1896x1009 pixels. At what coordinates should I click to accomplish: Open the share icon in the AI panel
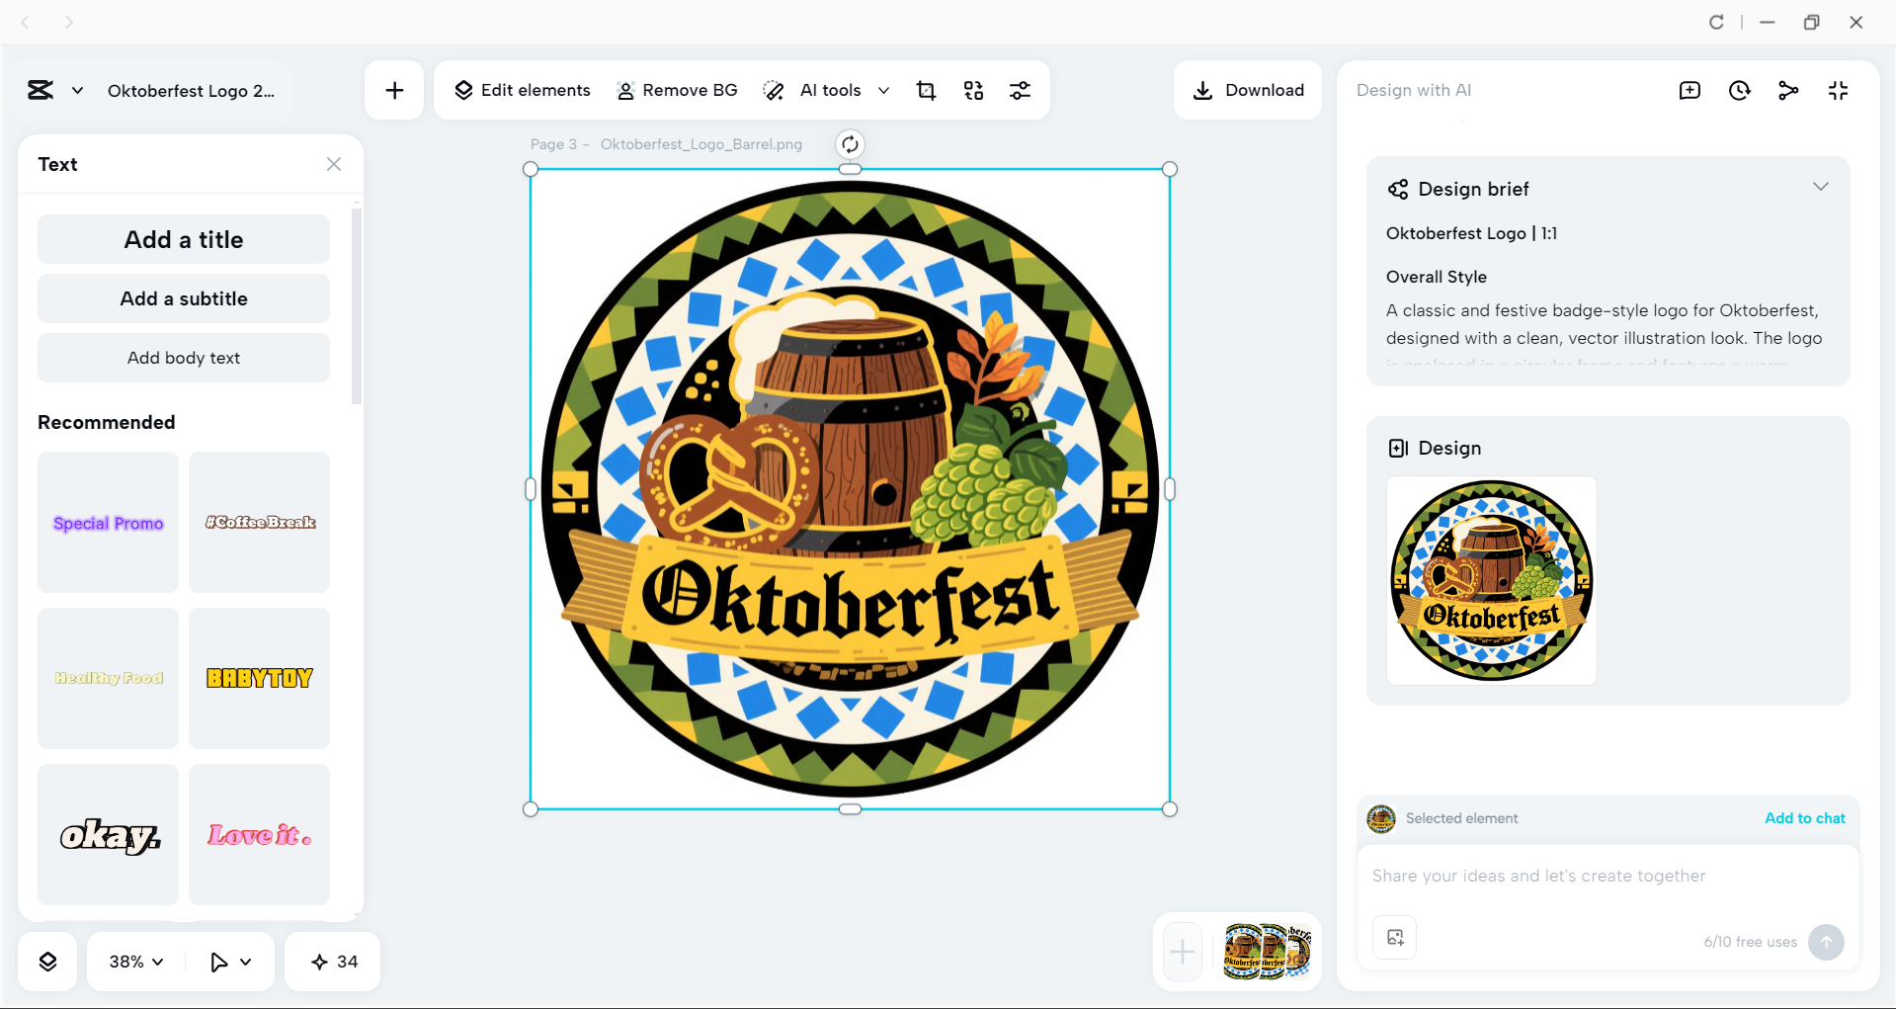1788,90
